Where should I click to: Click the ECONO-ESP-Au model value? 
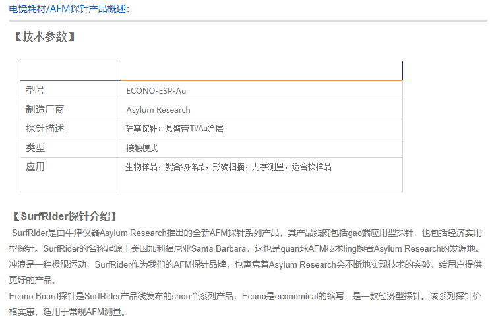(x=156, y=91)
